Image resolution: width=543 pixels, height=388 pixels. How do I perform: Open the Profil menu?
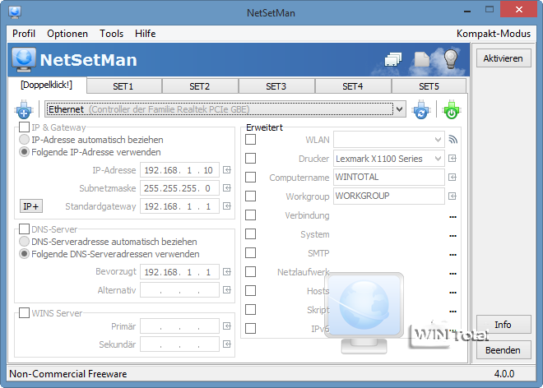click(24, 34)
